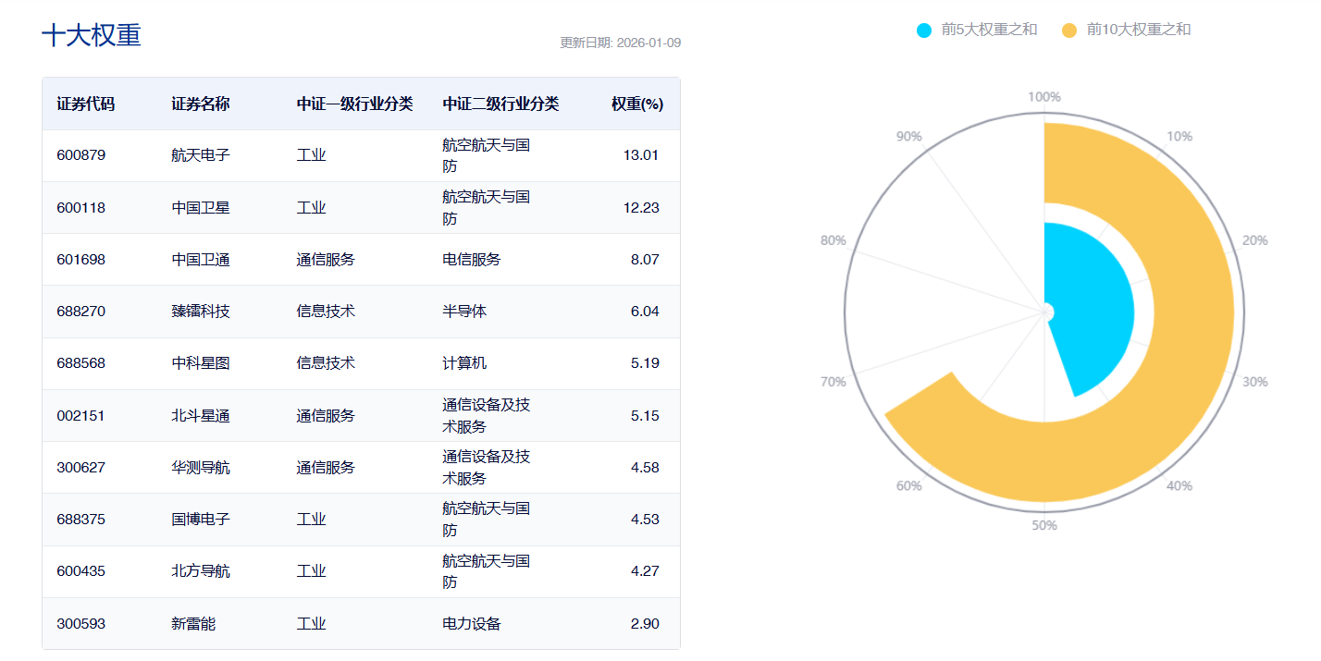Click the 十大权重 section title
The width and height of the screenshot is (1321, 661).
tap(92, 35)
